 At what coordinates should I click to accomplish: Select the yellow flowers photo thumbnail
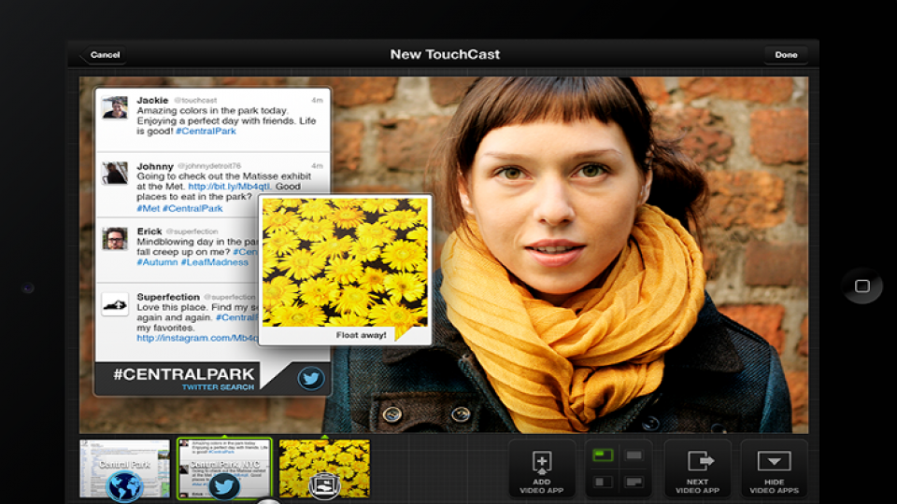point(324,468)
